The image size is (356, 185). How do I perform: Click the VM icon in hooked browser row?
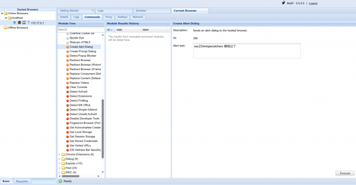[24, 23]
